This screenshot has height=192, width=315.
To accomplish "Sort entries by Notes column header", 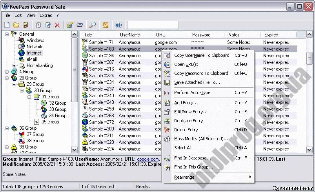I will click(x=242, y=35).
